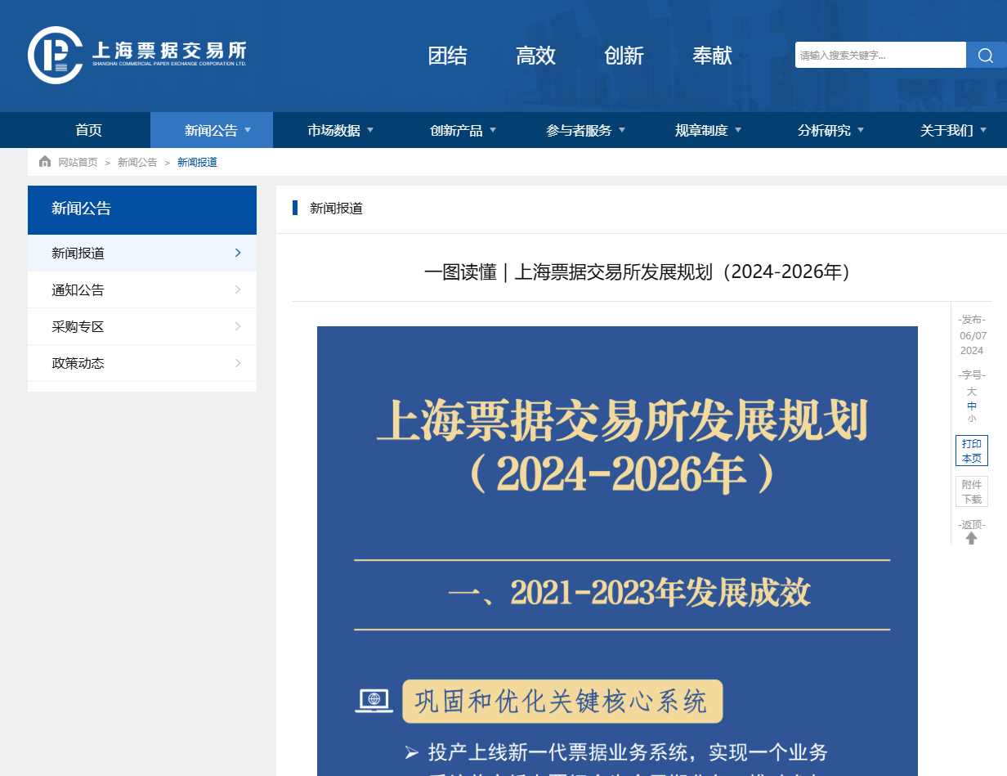This screenshot has height=776, width=1007.
Task: Click the chevron next to 政策动态 sidebar item
Action: click(238, 363)
